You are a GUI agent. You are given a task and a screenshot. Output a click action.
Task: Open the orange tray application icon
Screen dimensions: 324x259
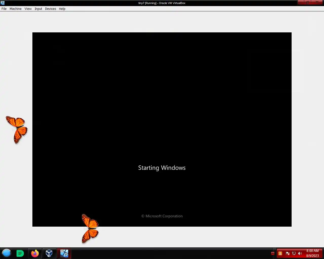point(280,253)
